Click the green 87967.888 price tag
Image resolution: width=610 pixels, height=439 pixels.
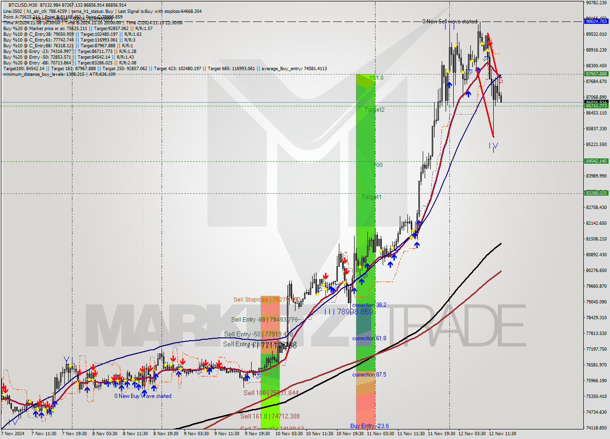596,74
